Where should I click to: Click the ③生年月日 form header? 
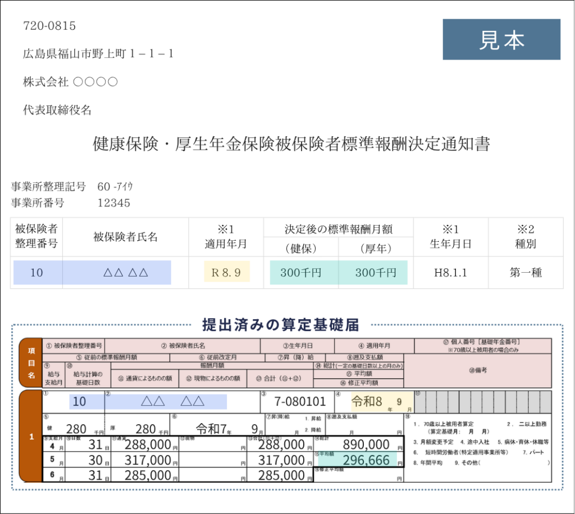click(298, 346)
